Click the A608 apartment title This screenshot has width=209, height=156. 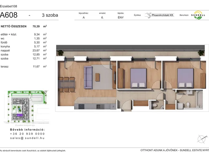[x=9, y=15]
